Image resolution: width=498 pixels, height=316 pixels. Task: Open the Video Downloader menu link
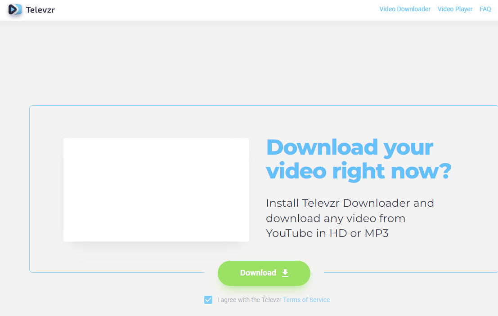(x=404, y=9)
